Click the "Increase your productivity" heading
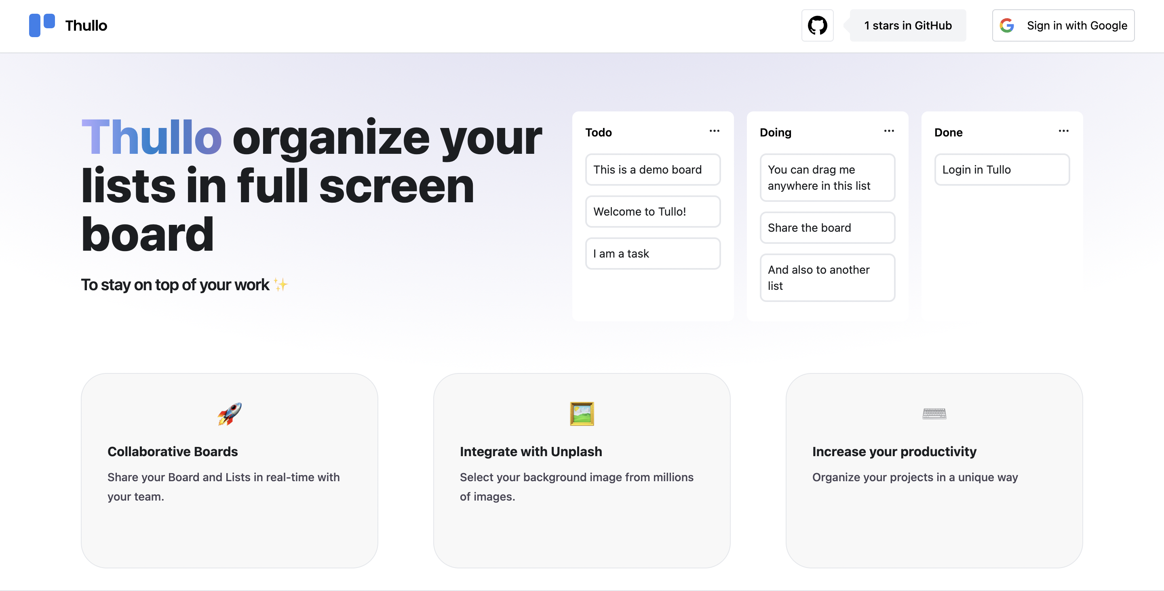This screenshot has width=1164, height=591. (894, 451)
